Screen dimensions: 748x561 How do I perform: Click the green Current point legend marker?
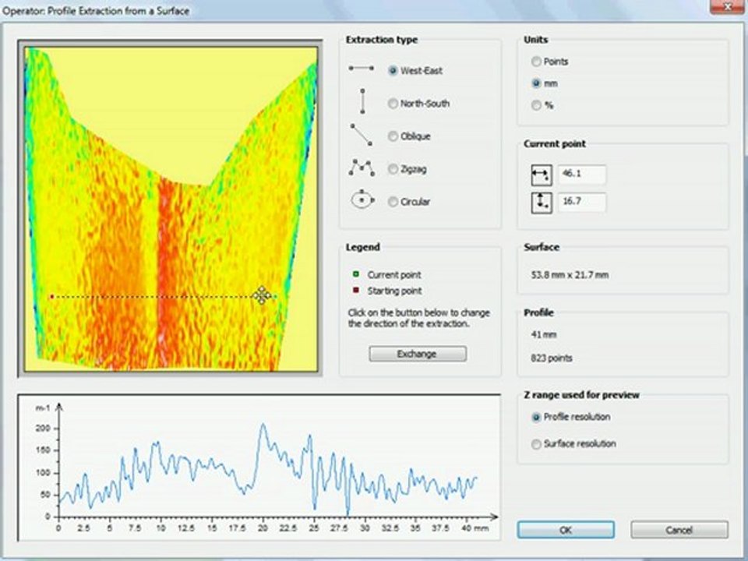pos(355,274)
